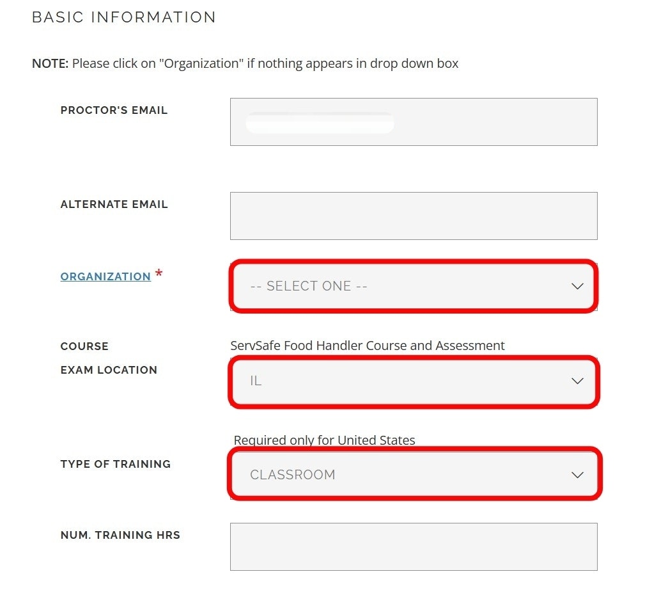The image size is (668, 590).
Task: Click into the Alternate Email text box
Action: [x=414, y=216]
